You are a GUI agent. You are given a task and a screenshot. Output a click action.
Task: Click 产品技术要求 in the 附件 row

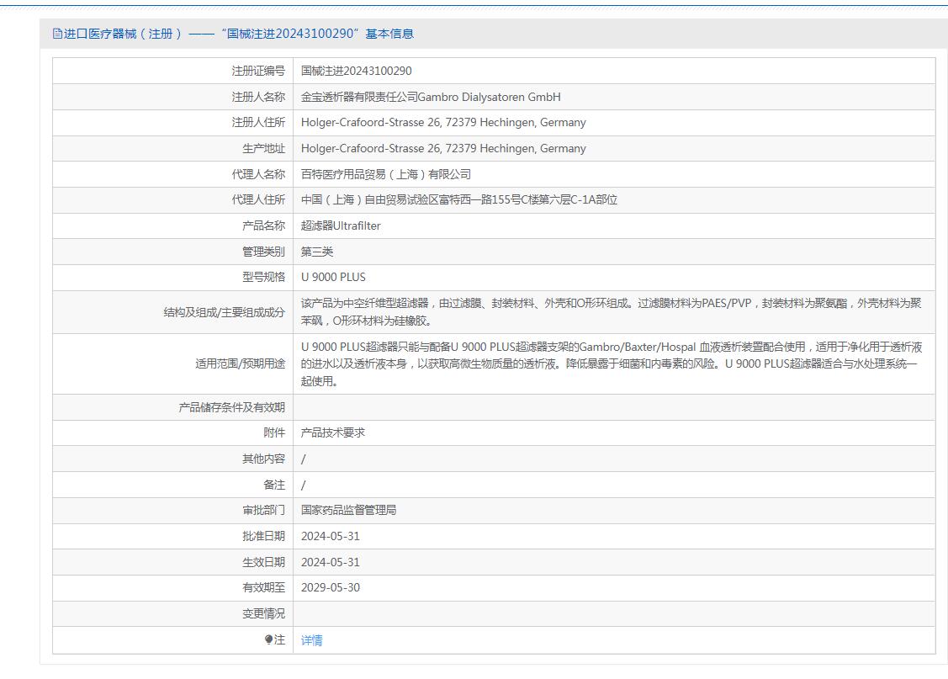[333, 432]
